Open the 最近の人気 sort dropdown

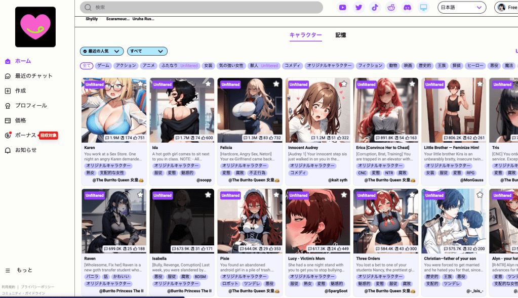click(102, 51)
